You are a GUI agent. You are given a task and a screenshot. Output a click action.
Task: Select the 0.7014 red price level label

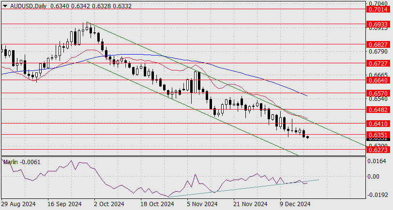pos(378,10)
